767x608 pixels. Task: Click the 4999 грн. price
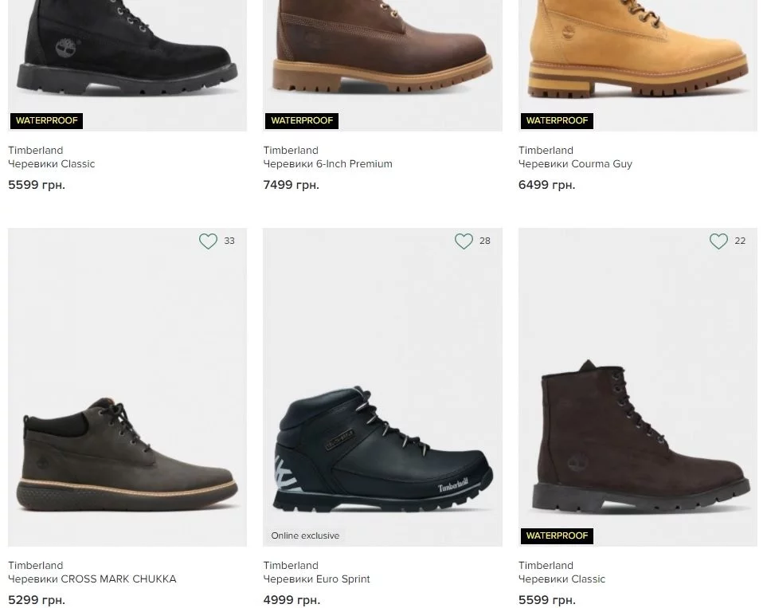point(291,600)
